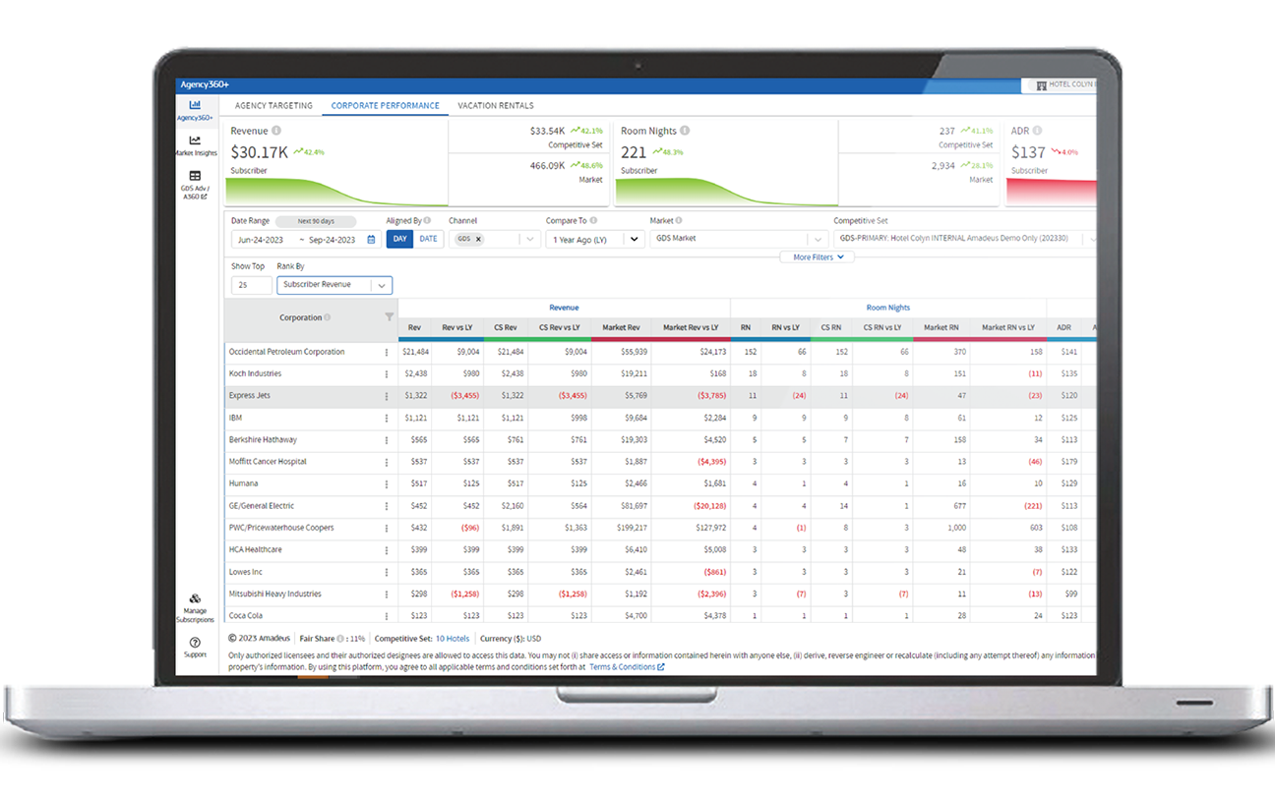
Task: Open the date range calendar icon
Action: [371, 239]
